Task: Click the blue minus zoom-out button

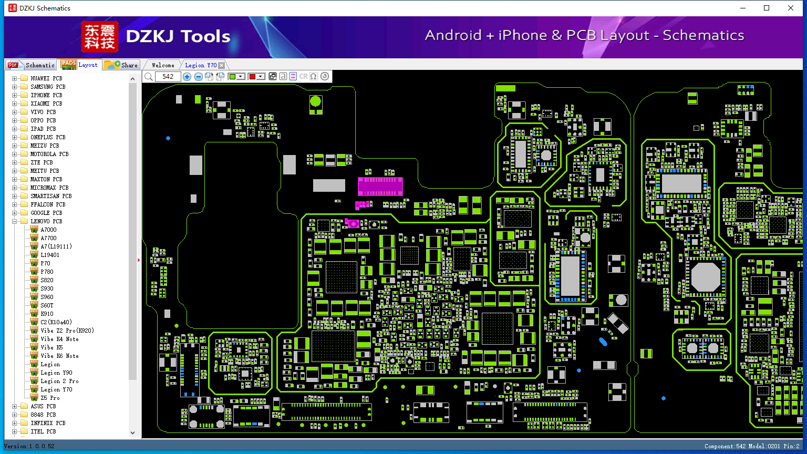Action: click(x=198, y=77)
